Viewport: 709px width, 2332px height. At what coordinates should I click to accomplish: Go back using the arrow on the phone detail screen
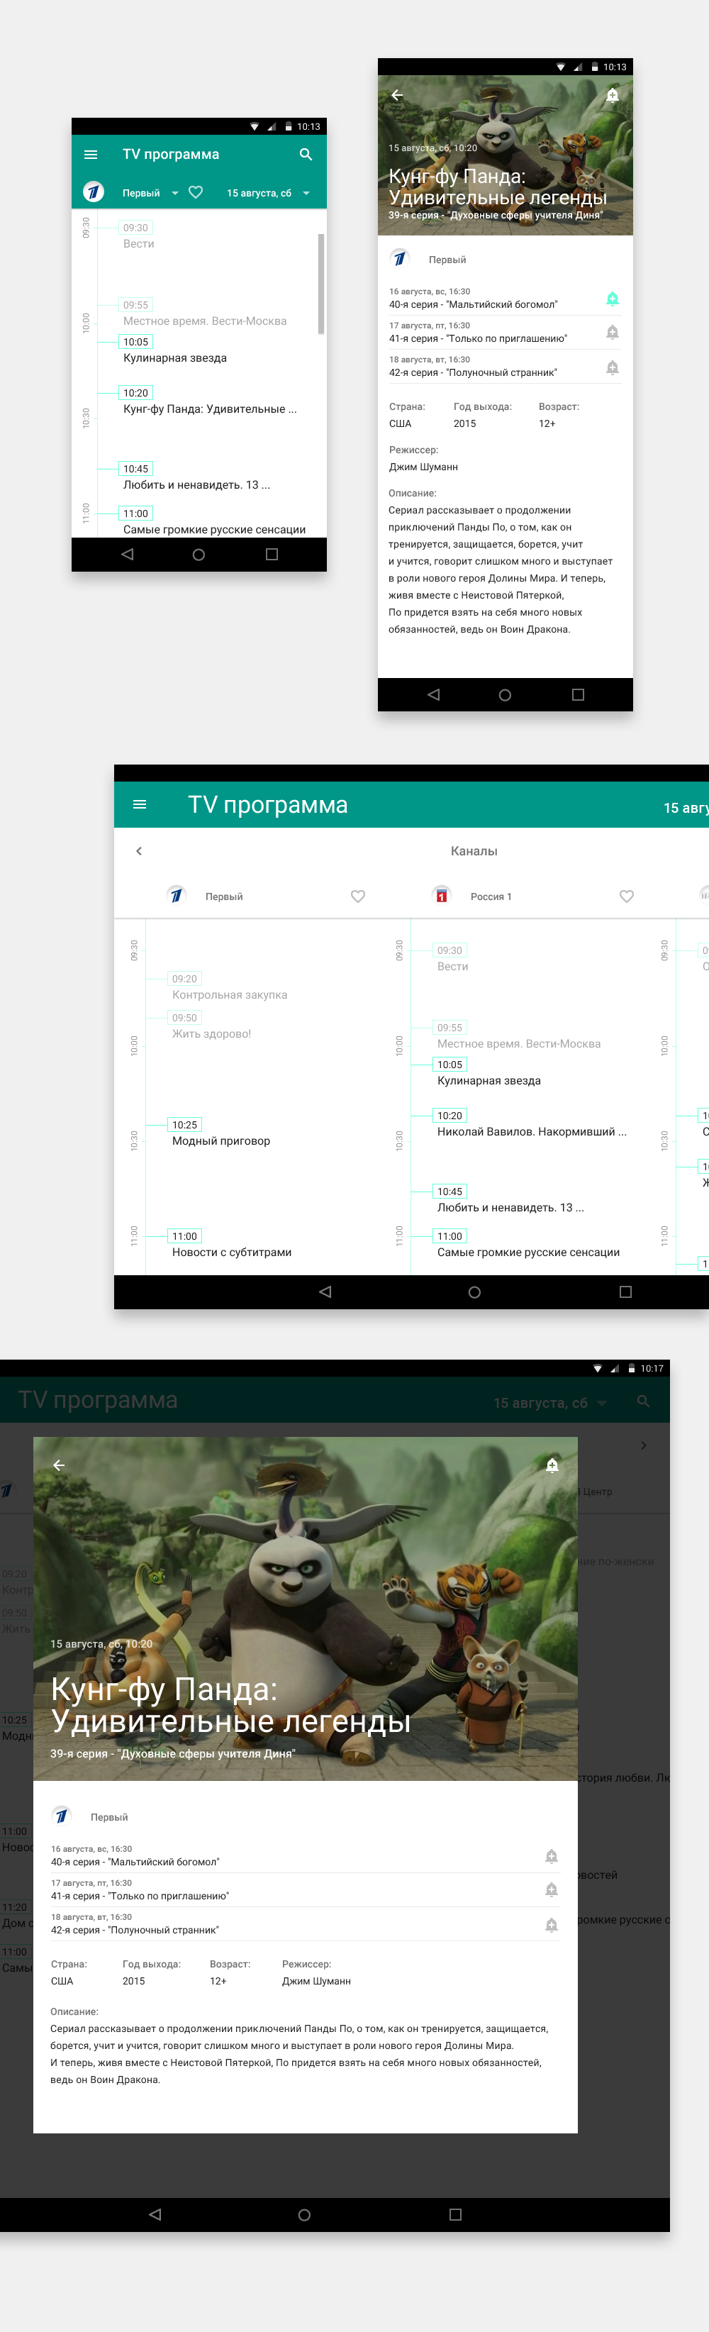(396, 95)
